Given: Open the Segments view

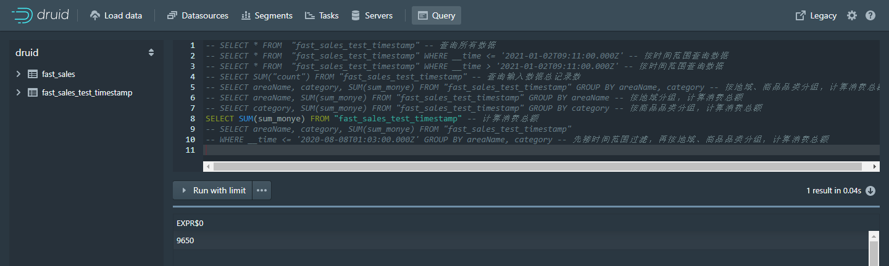Looking at the screenshot, I should coord(267,15).
